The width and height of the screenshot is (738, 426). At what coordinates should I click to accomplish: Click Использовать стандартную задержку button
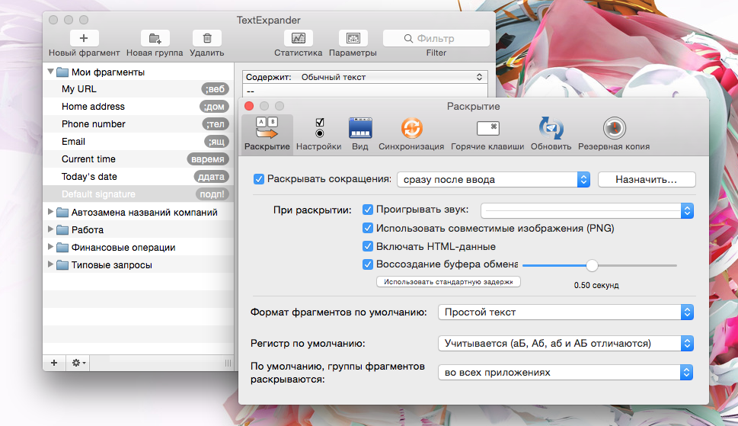[449, 281]
